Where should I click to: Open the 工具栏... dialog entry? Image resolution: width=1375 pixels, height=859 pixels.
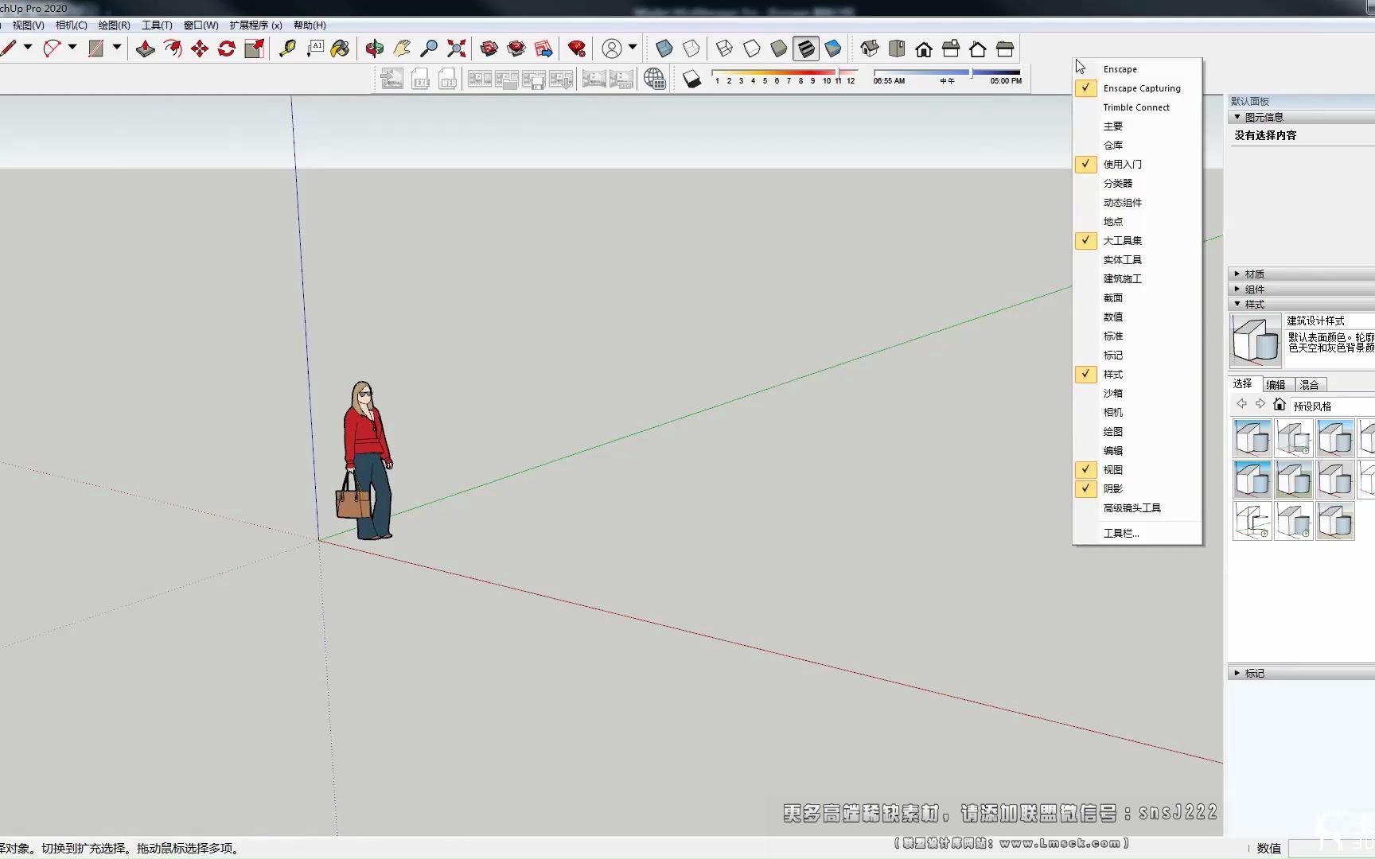[1120, 533]
